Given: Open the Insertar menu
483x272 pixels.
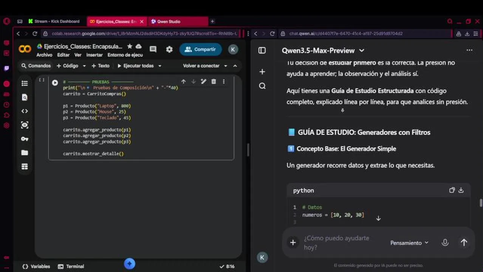Looking at the screenshot, I should (x=94, y=55).
